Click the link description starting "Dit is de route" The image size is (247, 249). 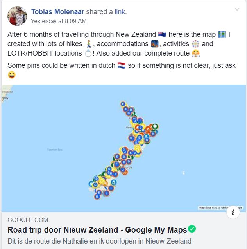[x=99, y=241]
